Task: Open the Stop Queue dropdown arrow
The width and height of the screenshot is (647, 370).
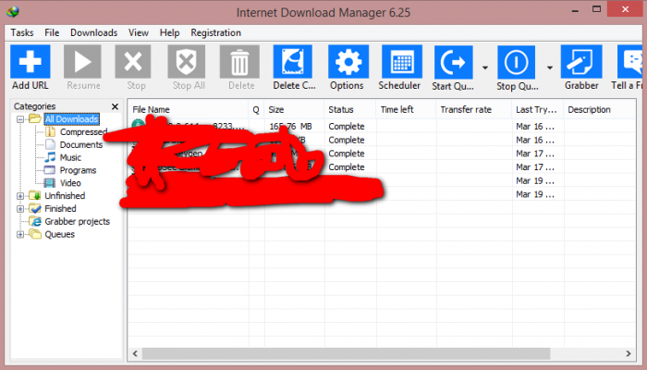Action: pyautogui.click(x=550, y=68)
